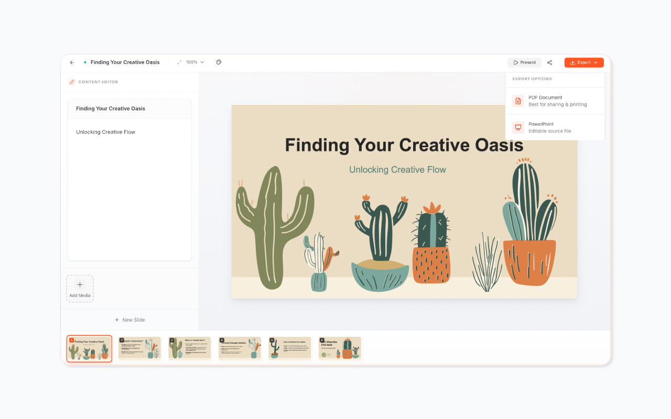This screenshot has width=671, height=419.
Task: Toggle the Export dropdown button
Action: click(x=584, y=62)
